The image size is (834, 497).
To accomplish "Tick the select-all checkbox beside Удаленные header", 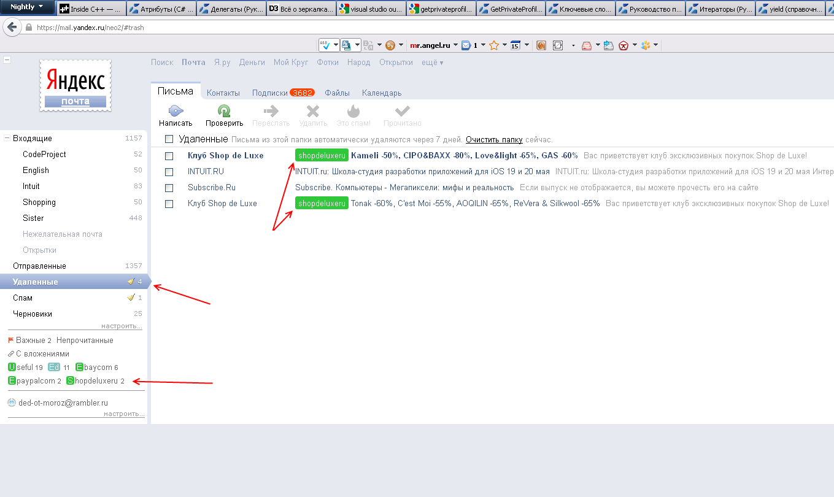I will tap(169, 139).
